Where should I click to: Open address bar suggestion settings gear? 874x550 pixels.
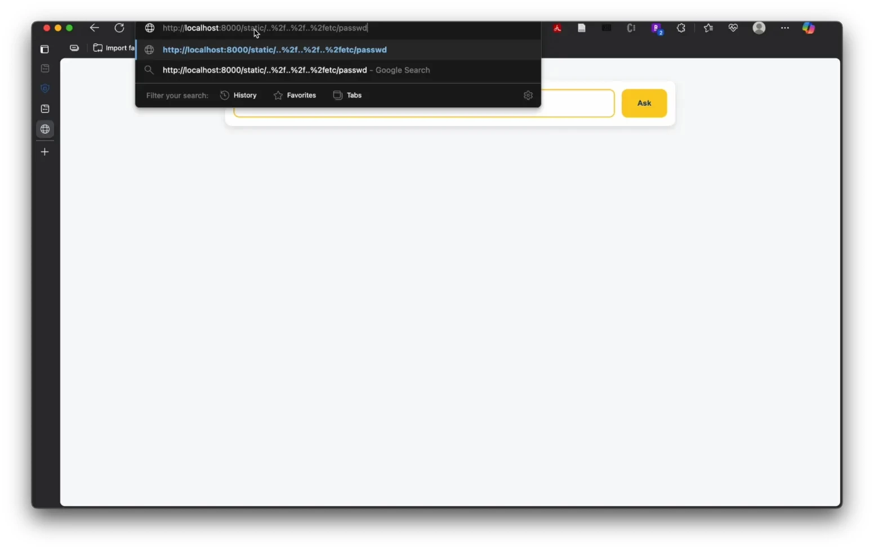[528, 96]
